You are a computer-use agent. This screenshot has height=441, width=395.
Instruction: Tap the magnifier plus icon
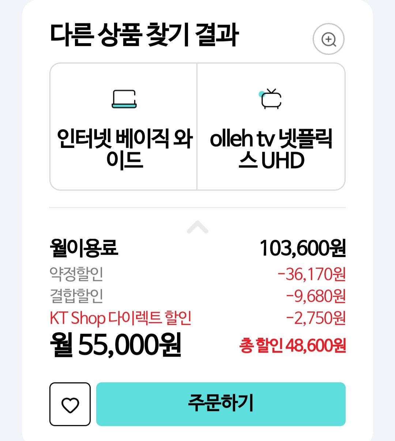tap(328, 39)
